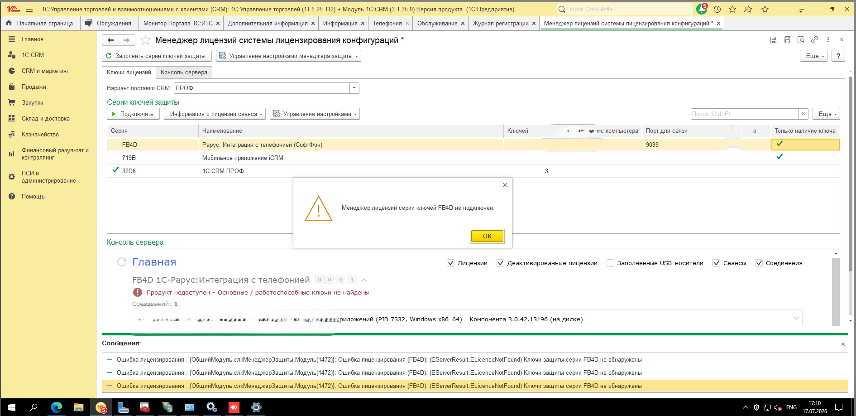856x416 pixels.
Task: Switch to the Журнал регистрации tab
Action: click(501, 23)
